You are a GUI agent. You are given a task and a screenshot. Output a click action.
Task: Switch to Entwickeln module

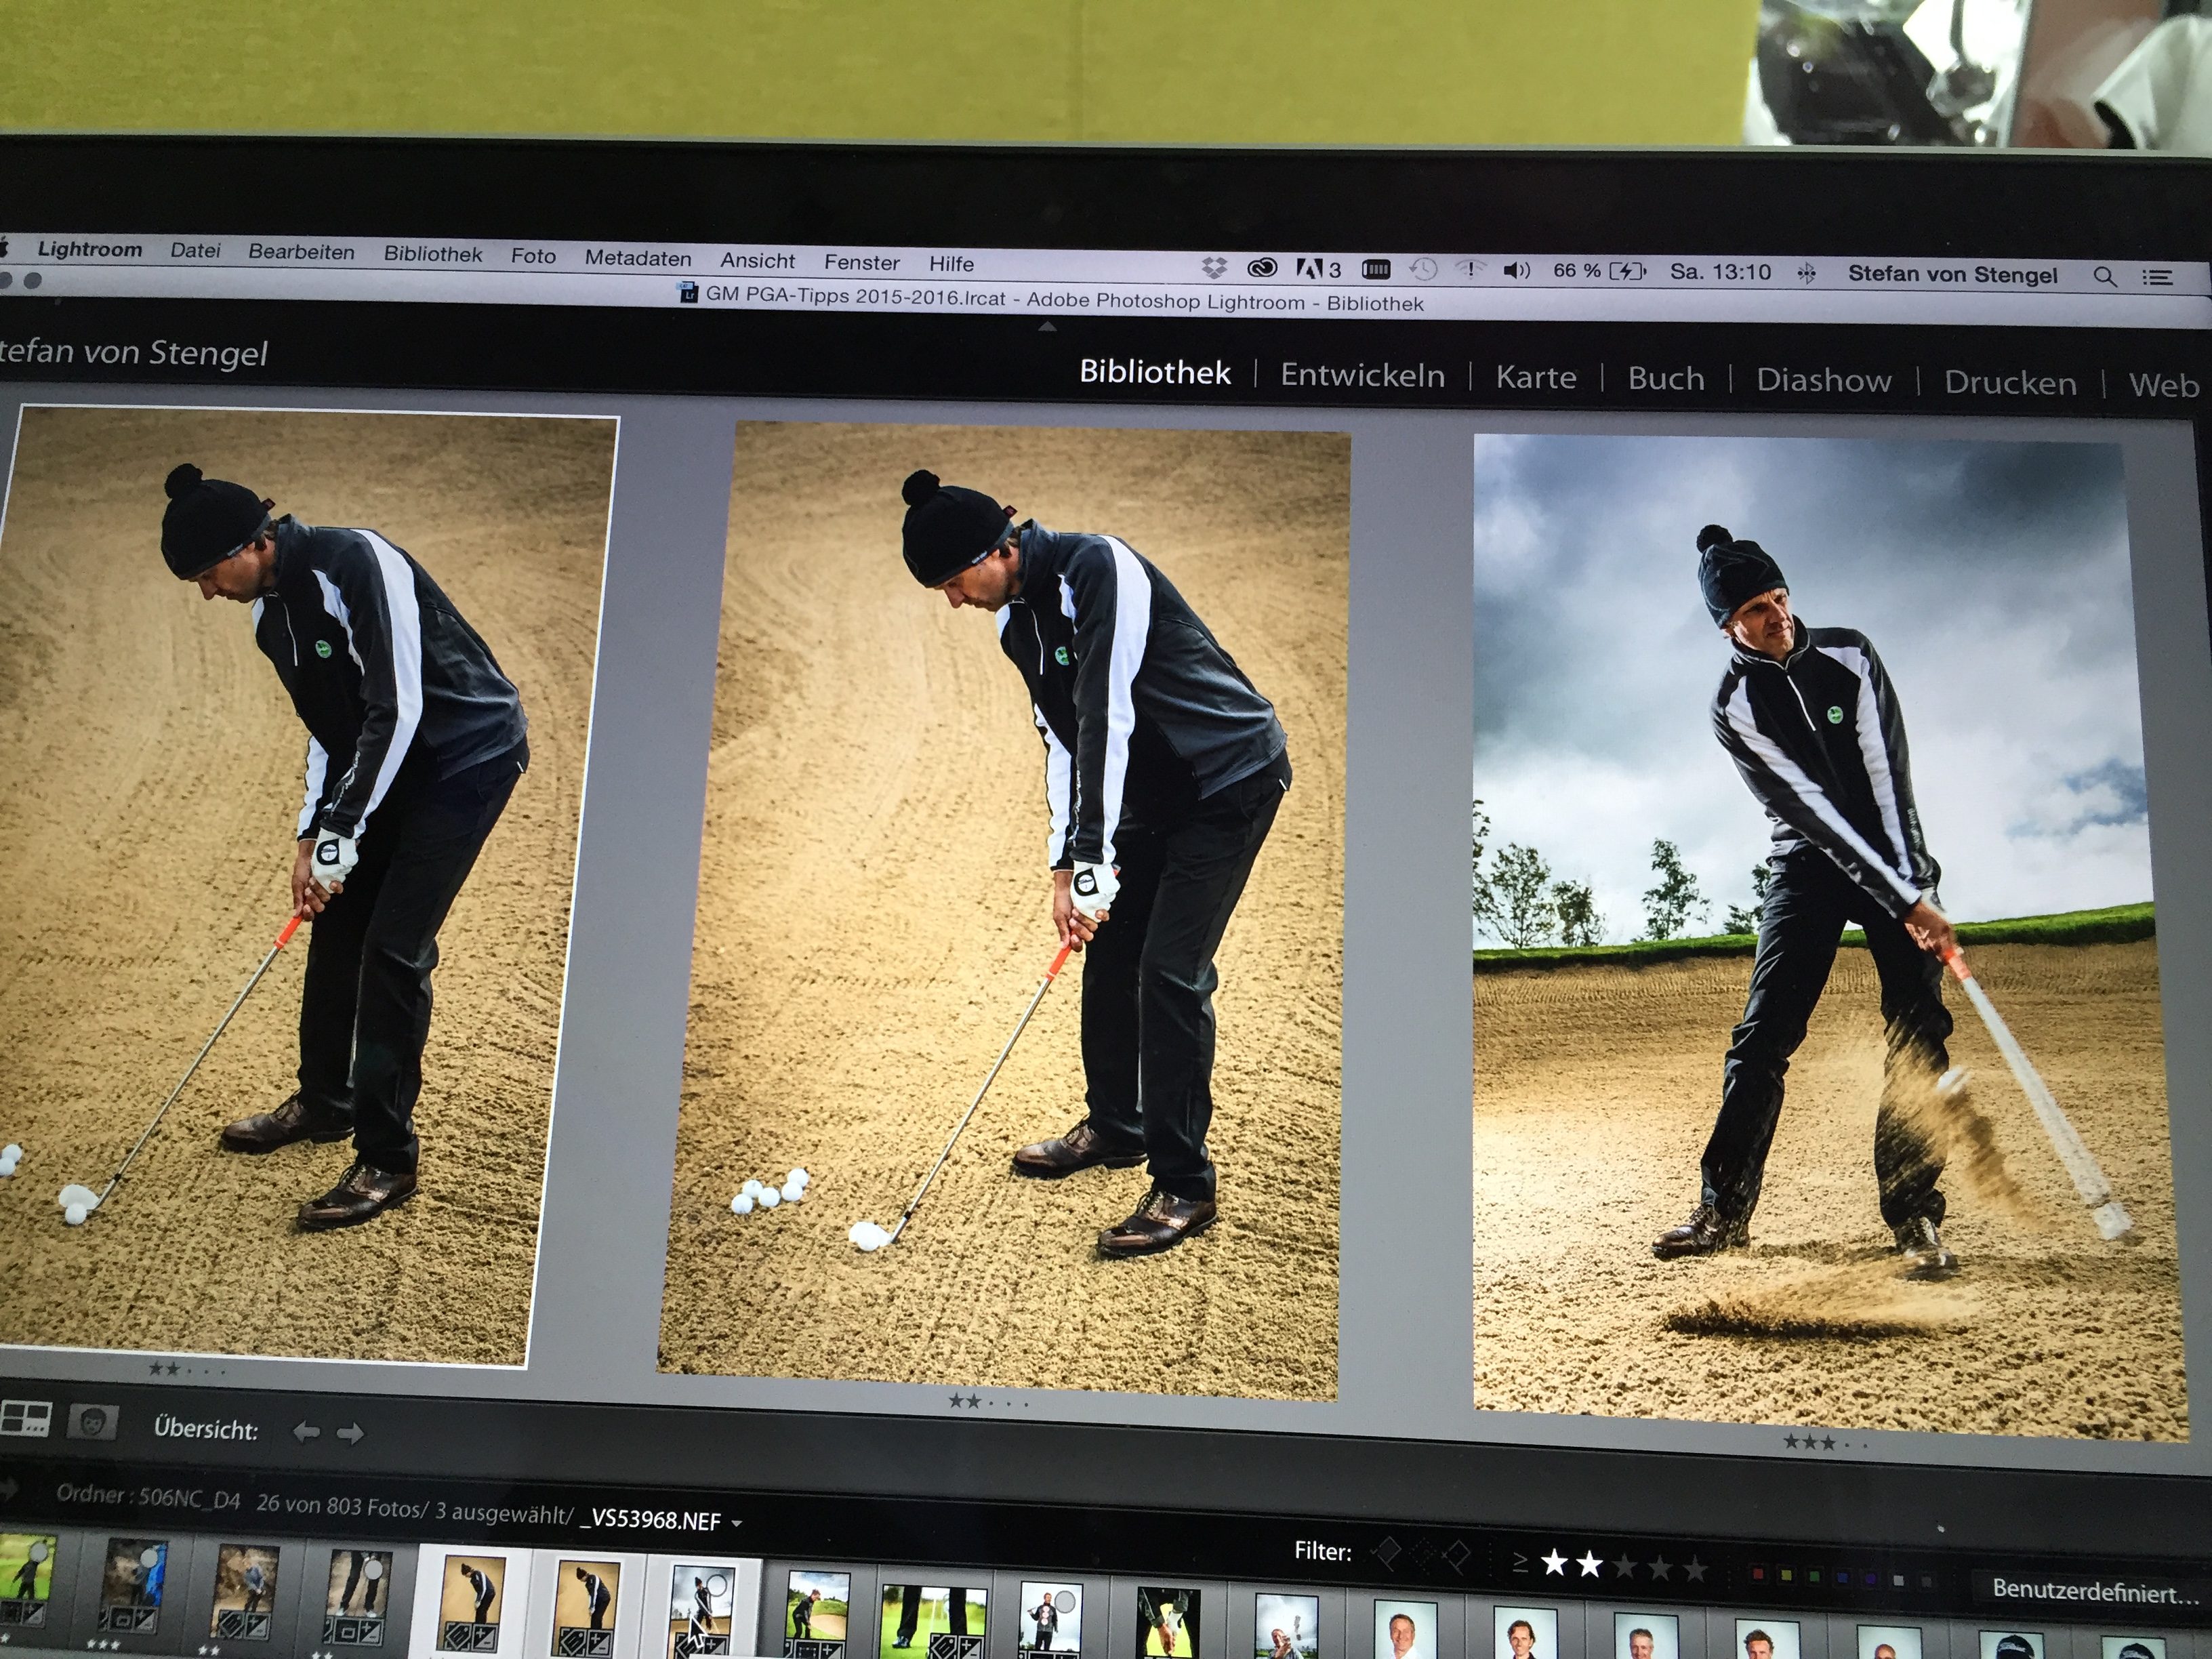click(x=1362, y=375)
